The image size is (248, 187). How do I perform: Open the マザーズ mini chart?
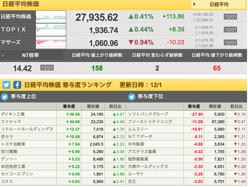51,43
